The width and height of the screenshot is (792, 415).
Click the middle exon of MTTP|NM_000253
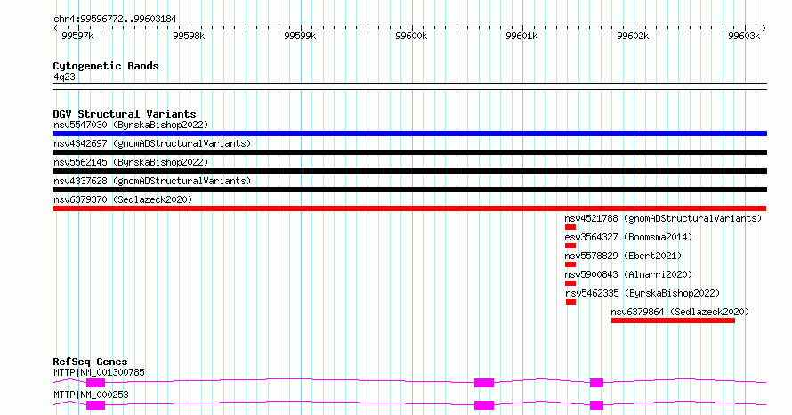[484, 405]
